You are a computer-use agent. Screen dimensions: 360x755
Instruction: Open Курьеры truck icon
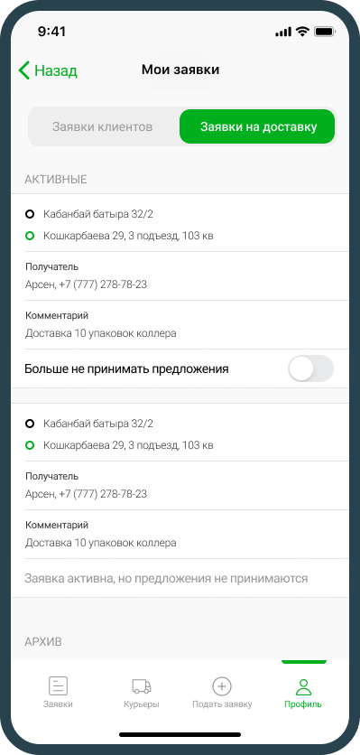click(x=142, y=686)
